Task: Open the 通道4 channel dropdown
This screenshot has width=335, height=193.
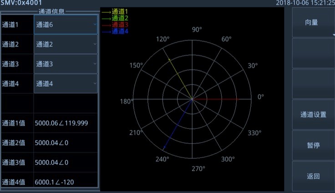Action: 66,84
